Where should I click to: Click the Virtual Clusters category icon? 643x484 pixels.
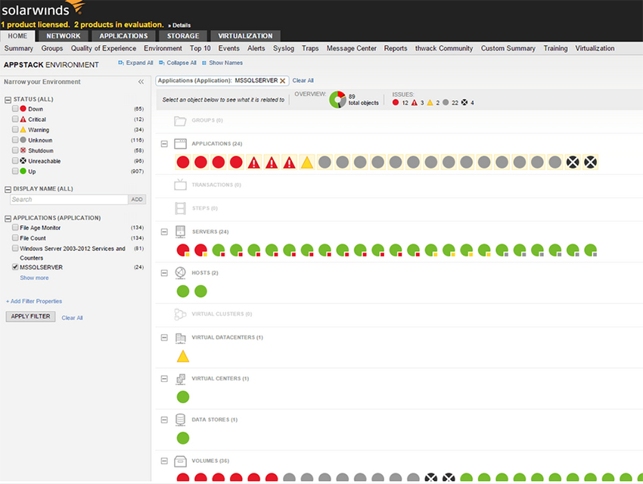(181, 314)
